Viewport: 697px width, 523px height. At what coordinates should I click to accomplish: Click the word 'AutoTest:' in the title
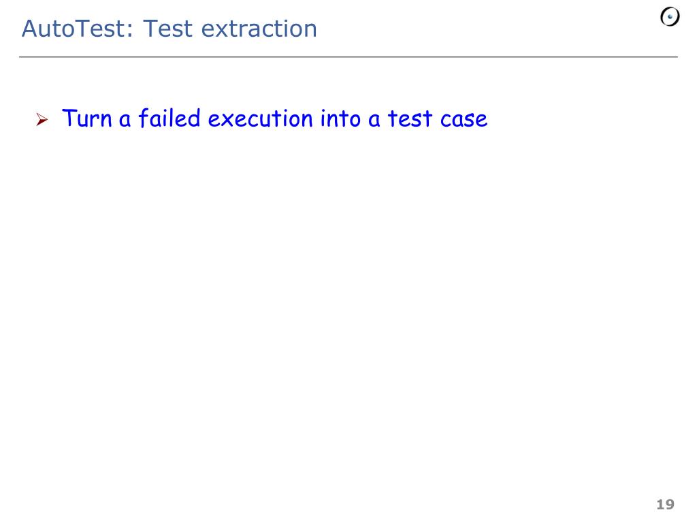click(78, 29)
